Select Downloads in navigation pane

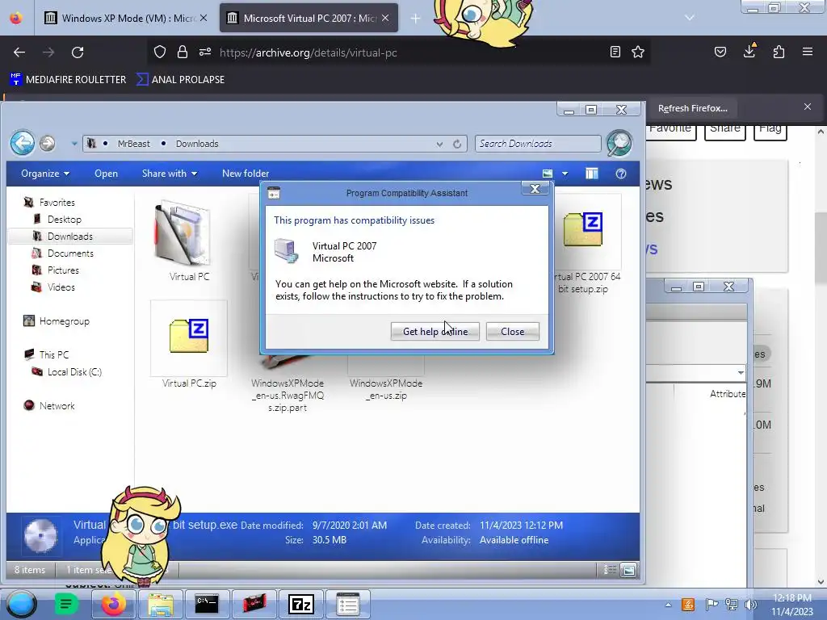click(70, 237)
